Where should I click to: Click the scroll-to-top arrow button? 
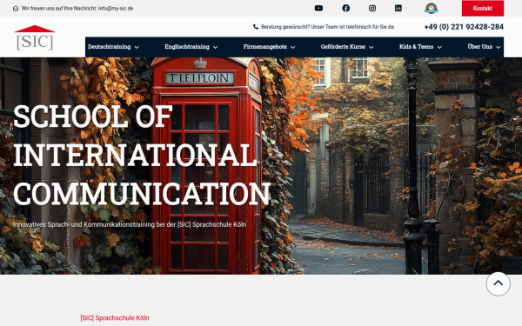click(x=498, y=283)
